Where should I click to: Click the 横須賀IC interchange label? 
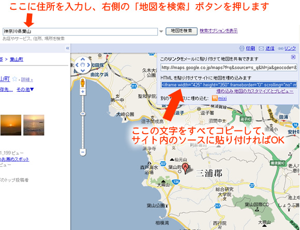(x=278, y=163)
